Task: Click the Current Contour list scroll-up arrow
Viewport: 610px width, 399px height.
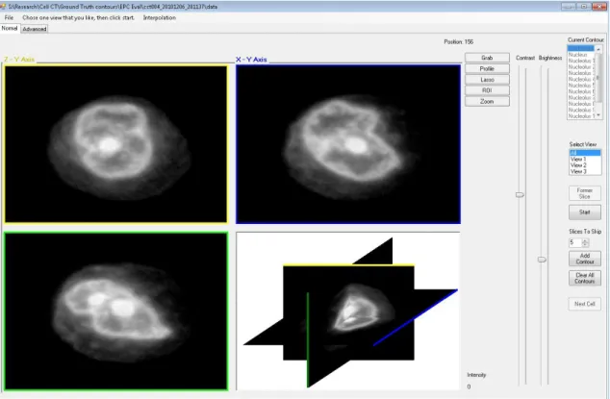Action: pyautogui.click(x=598, y=49)
